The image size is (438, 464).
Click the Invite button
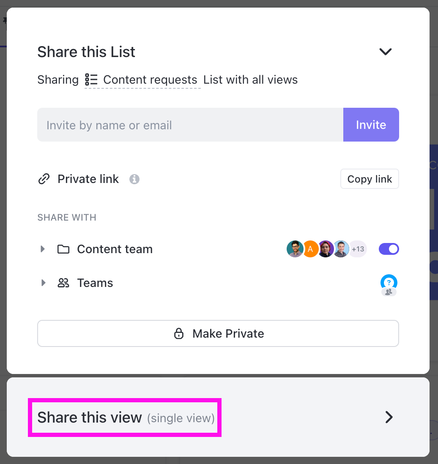[x=371, y=125]
